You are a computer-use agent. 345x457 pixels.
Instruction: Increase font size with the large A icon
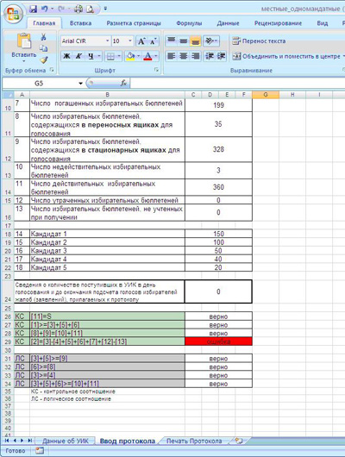[141, 41]
